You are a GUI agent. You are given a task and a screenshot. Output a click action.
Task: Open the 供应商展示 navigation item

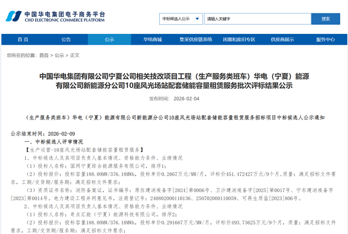[x=282, y=39]
